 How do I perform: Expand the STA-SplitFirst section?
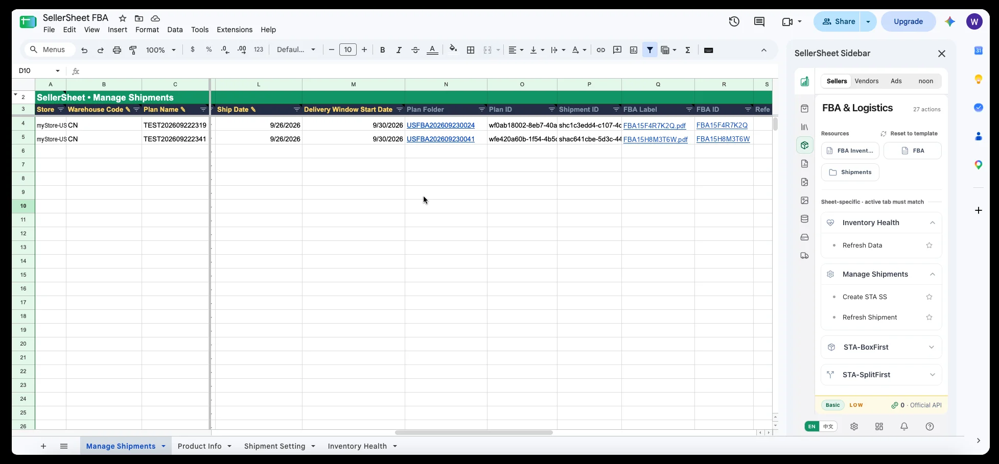click(x=933, y=375)
